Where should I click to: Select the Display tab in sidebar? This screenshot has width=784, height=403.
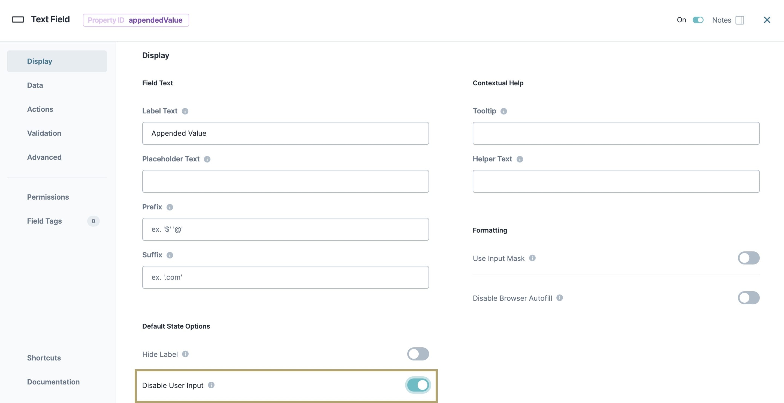tap(57, 61)
